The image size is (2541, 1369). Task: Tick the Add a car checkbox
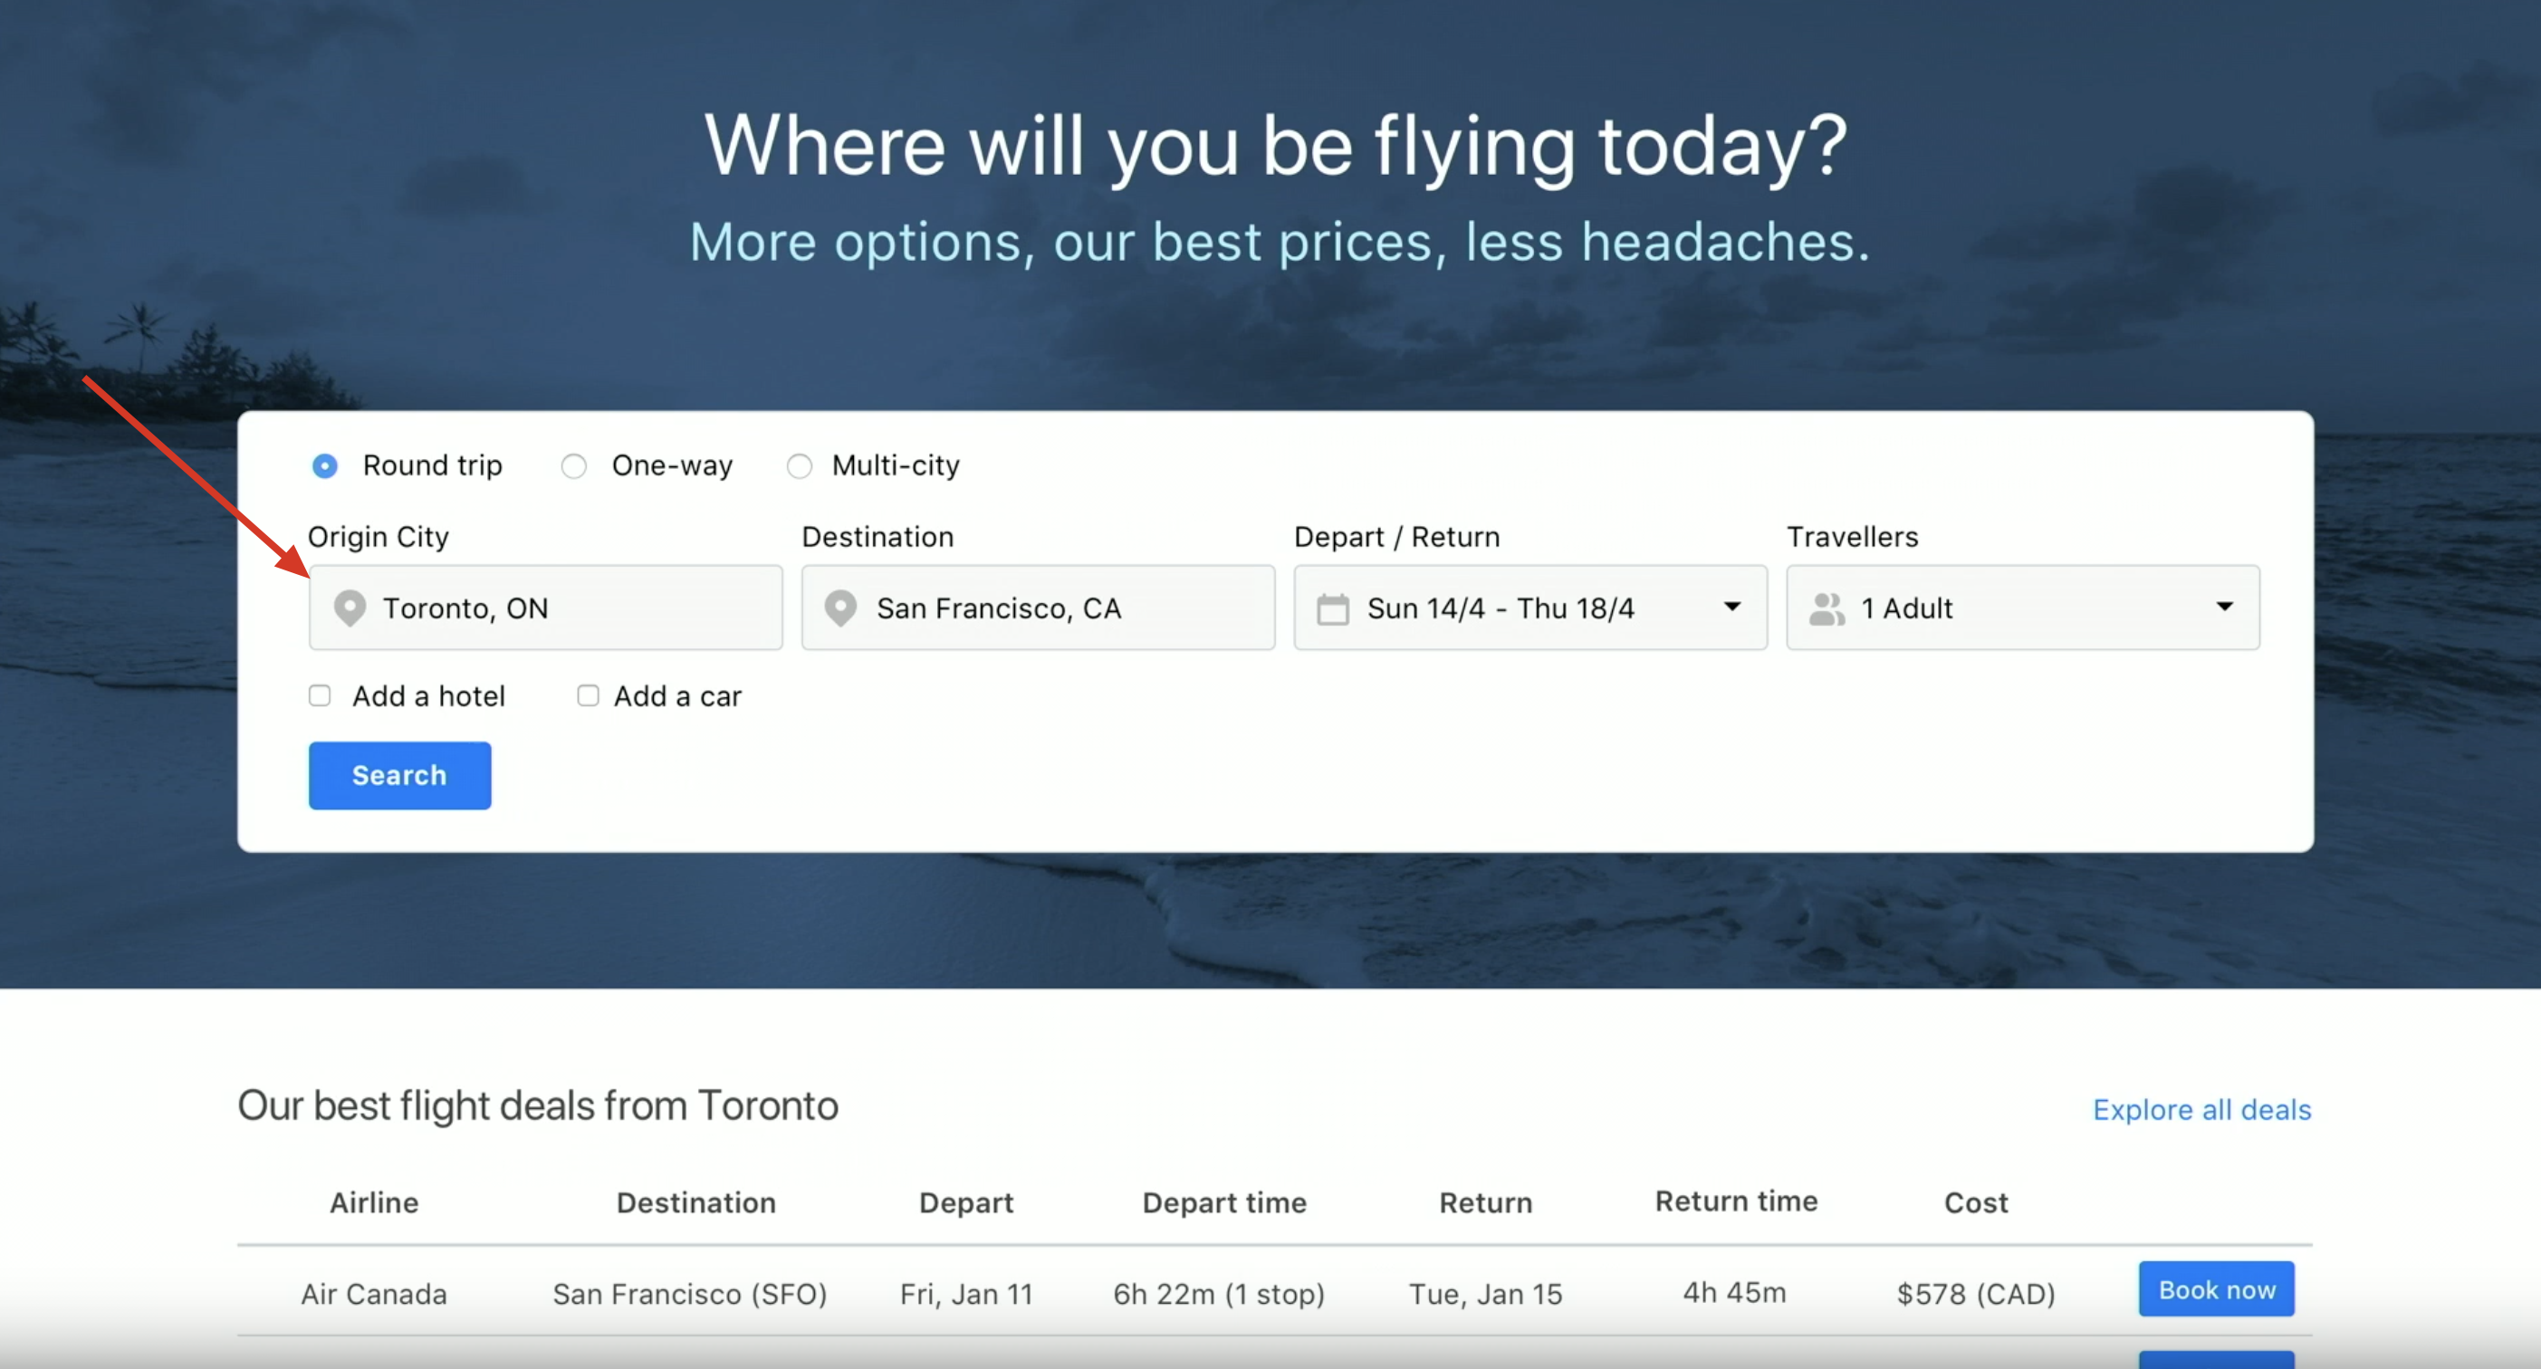[x=588, y=696]
